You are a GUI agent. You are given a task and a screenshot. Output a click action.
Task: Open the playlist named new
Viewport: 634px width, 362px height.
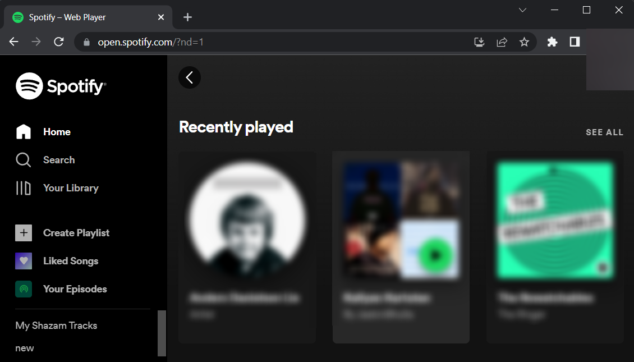coord(24,348)
